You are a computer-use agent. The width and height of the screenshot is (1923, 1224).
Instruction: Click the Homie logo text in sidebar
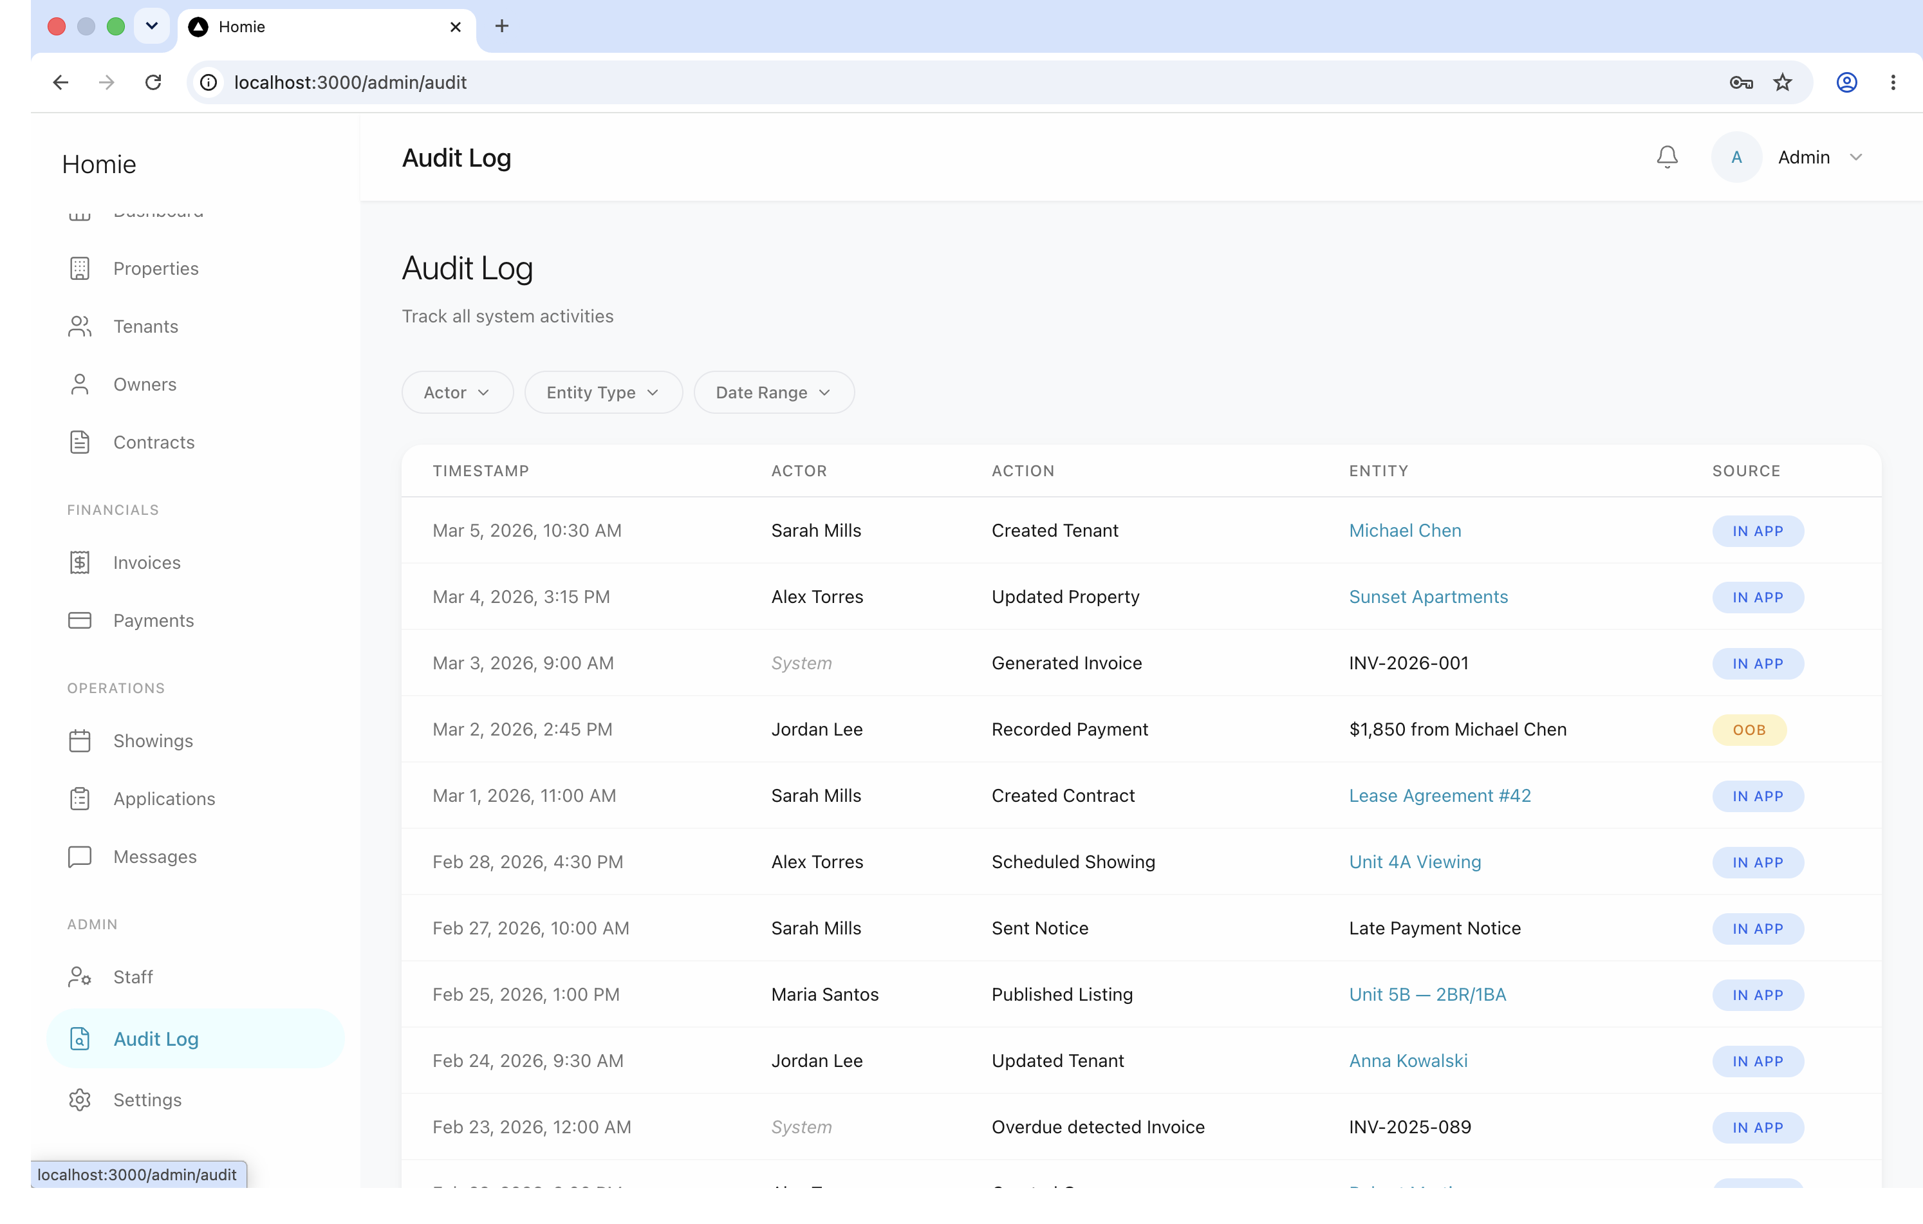coord(99,165)
